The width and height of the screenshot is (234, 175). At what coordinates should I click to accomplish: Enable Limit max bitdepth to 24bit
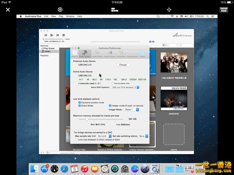click(x=76, y=140)
